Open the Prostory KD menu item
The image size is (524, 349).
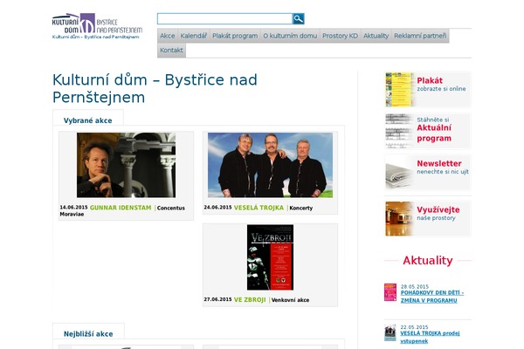tap(340, 36)
